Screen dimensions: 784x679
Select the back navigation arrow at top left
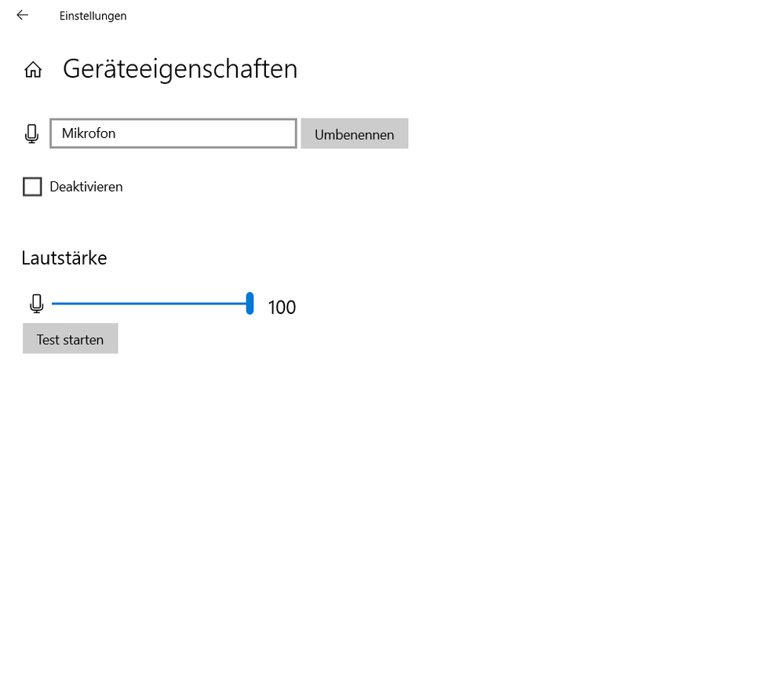(23, 14)
